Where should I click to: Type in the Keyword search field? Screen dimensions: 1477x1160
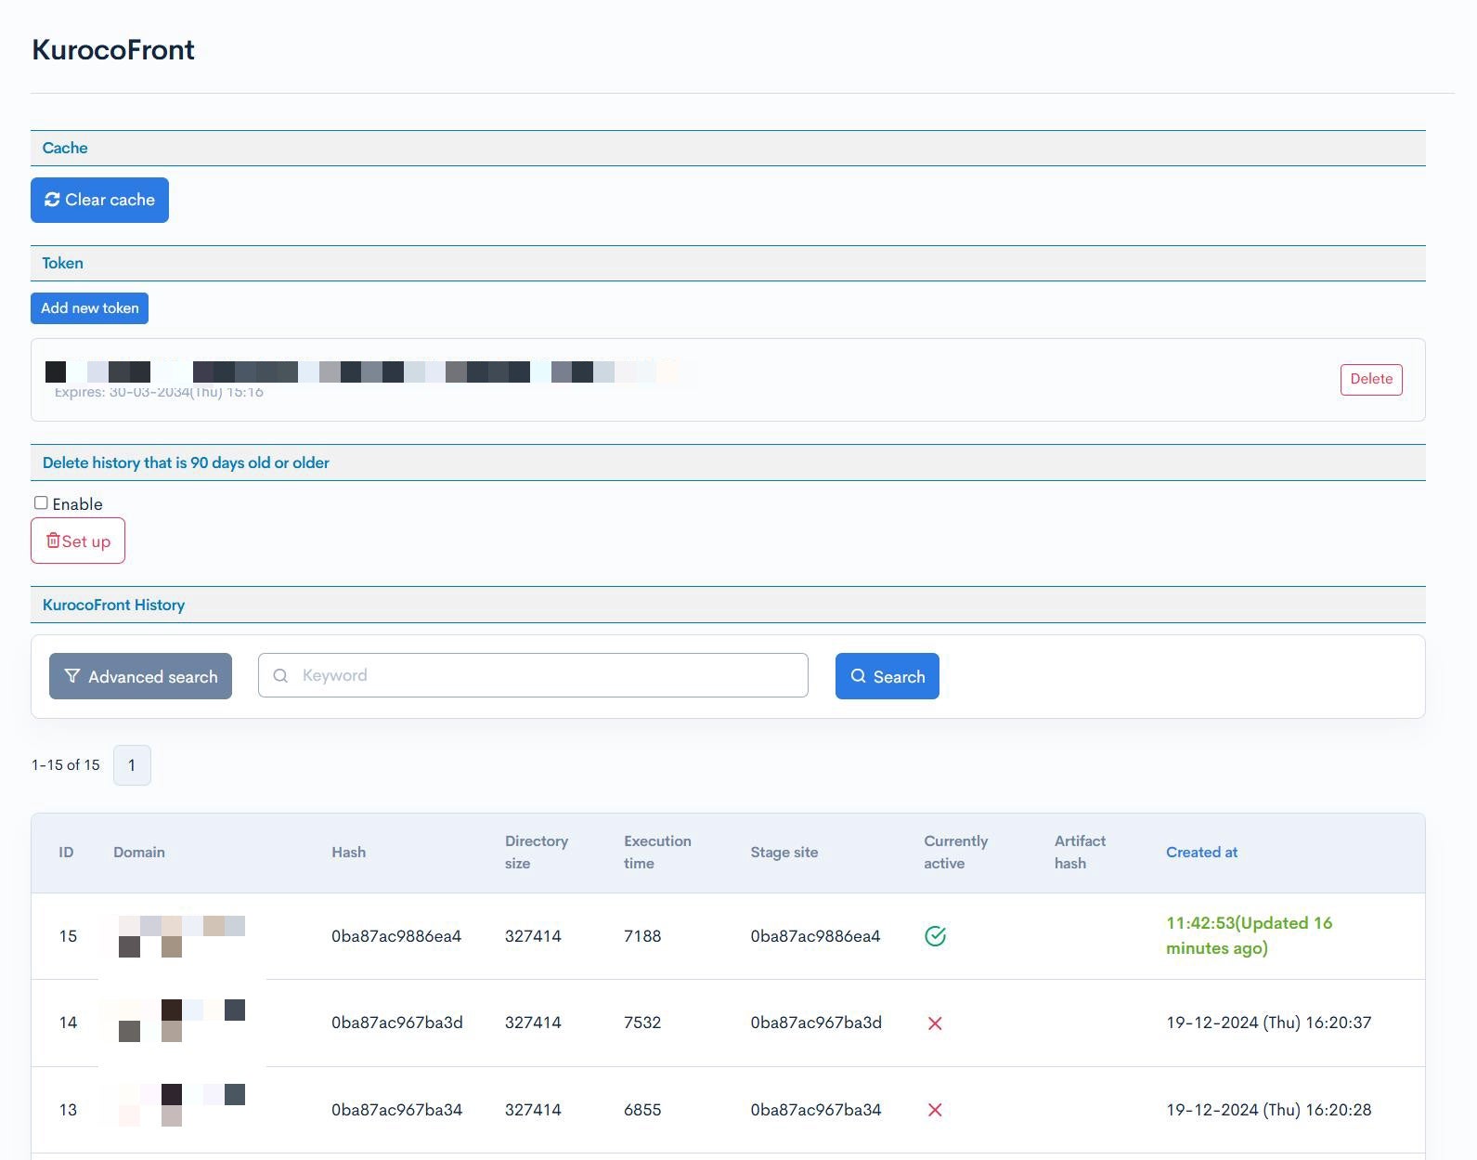[548, 675]
